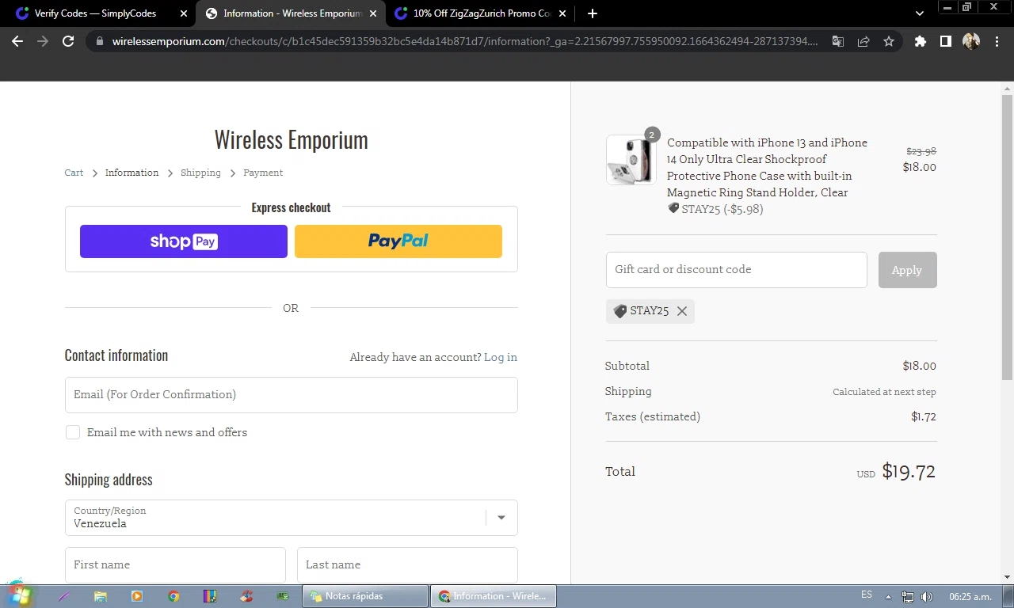This screenshot has width=1014, height=608.
Task: Focus the First name field
Action: tap(175, 564)
